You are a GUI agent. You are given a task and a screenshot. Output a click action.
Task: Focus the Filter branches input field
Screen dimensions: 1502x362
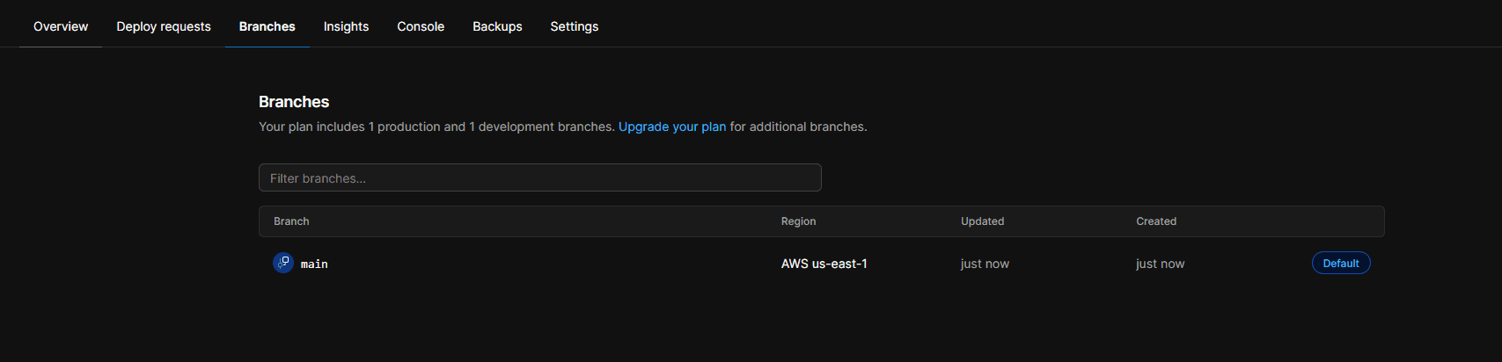(x=540, y=177)
